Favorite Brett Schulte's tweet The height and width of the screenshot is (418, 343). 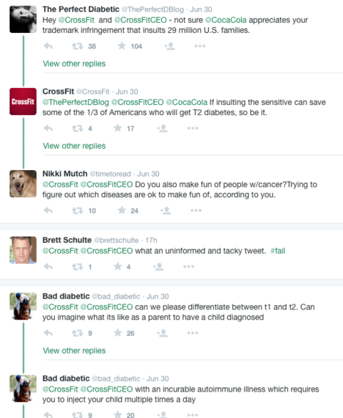click(118, 266)
